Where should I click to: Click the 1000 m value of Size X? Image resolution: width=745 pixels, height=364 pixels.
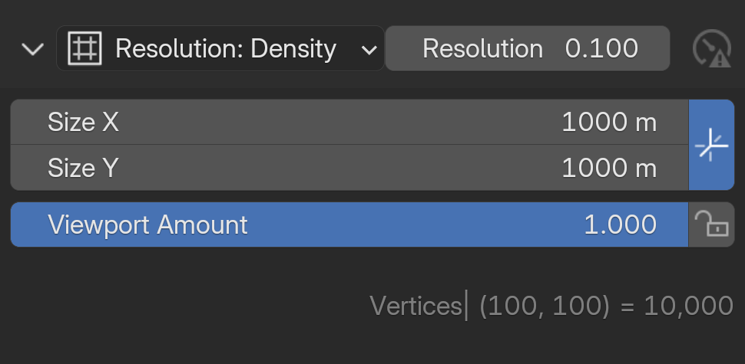click(609, 123)
